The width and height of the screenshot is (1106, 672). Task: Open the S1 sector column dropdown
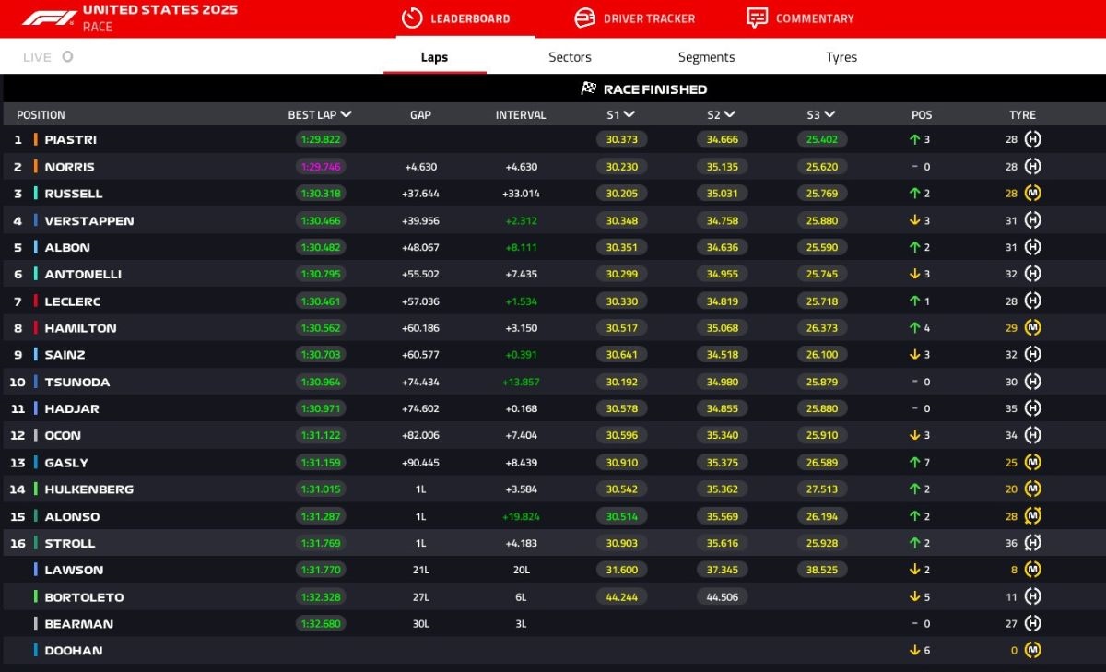tap(629, 115)
